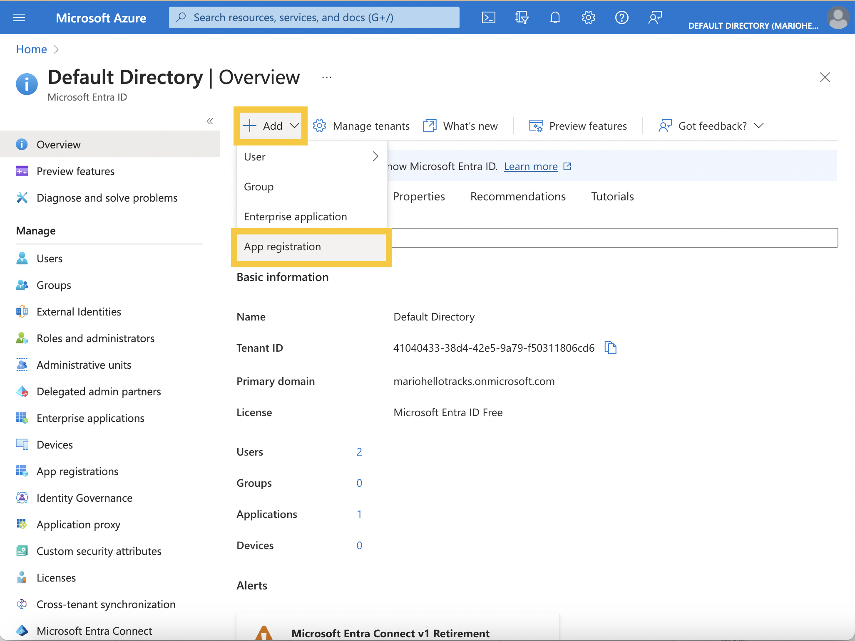Click the App registrations sidebar icon
855x641 pixels.
pos(22,471)
